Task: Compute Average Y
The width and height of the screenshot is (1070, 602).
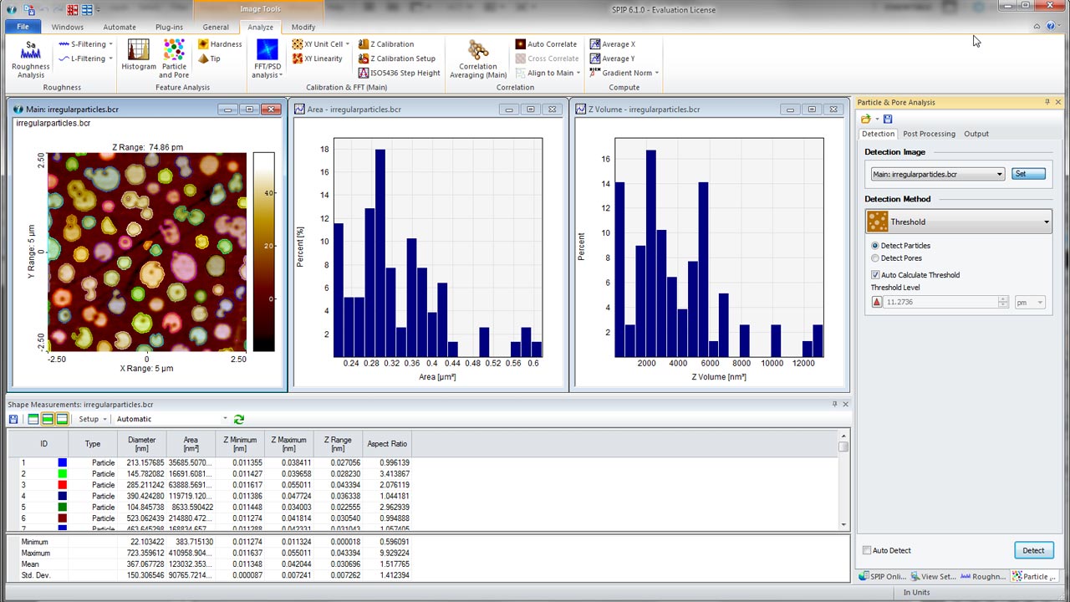Action: point(613,59)
